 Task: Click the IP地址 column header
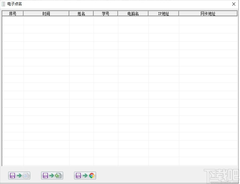tap(164, 13)
